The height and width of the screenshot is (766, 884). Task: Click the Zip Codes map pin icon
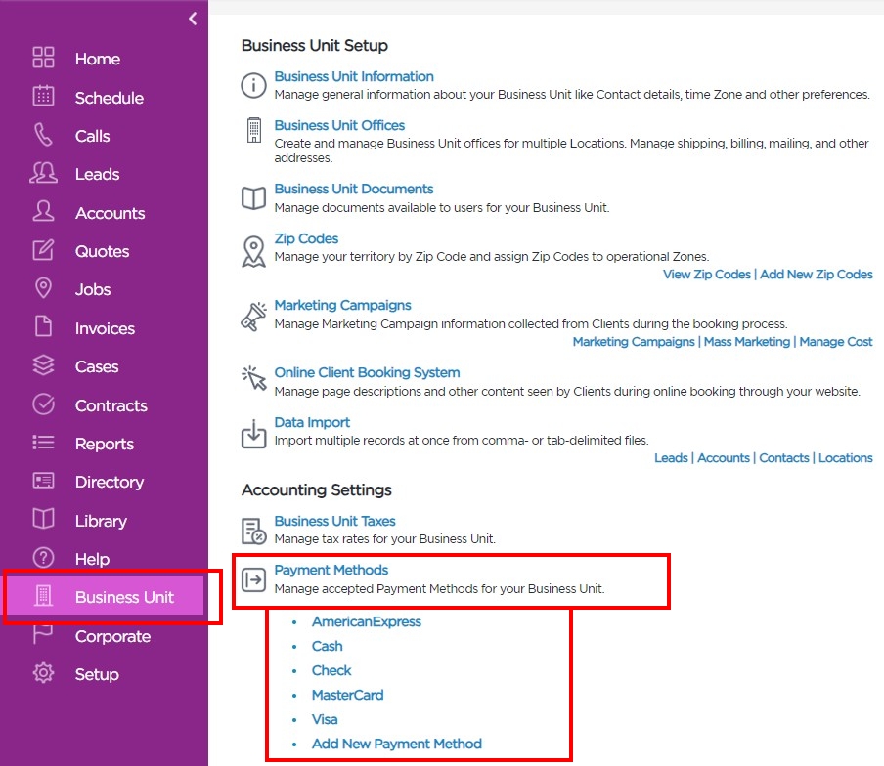click(253, 251)
